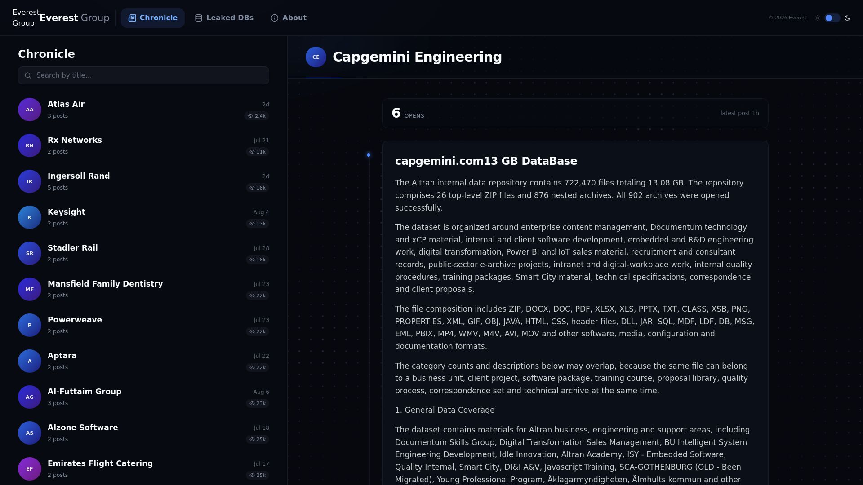Click the capgemini.com13 GB DataBase post title
This screenshot has width=863, height=485.
coord(486,161)
